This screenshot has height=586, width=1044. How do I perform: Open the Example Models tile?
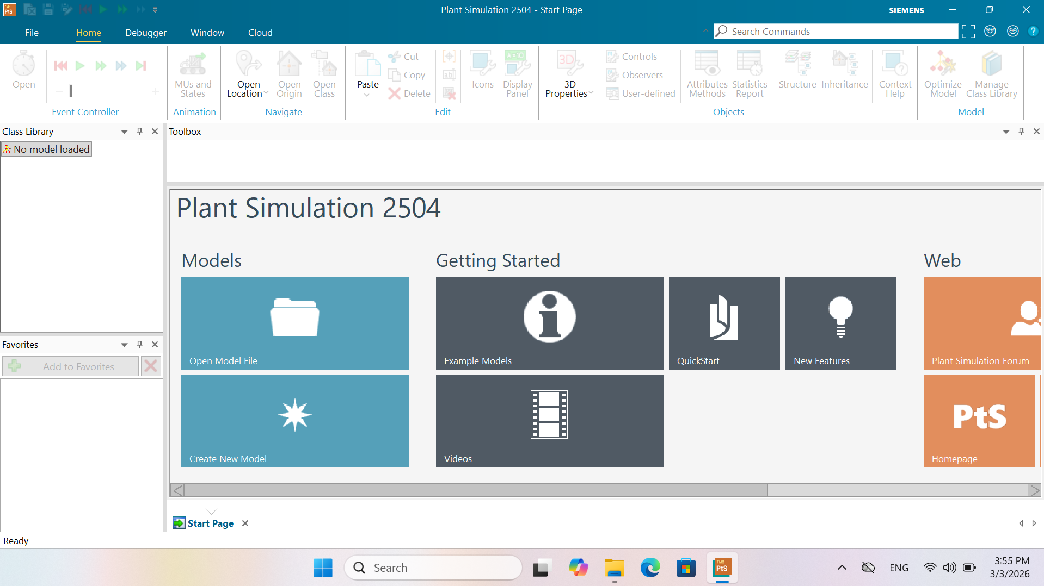(550, 323)
